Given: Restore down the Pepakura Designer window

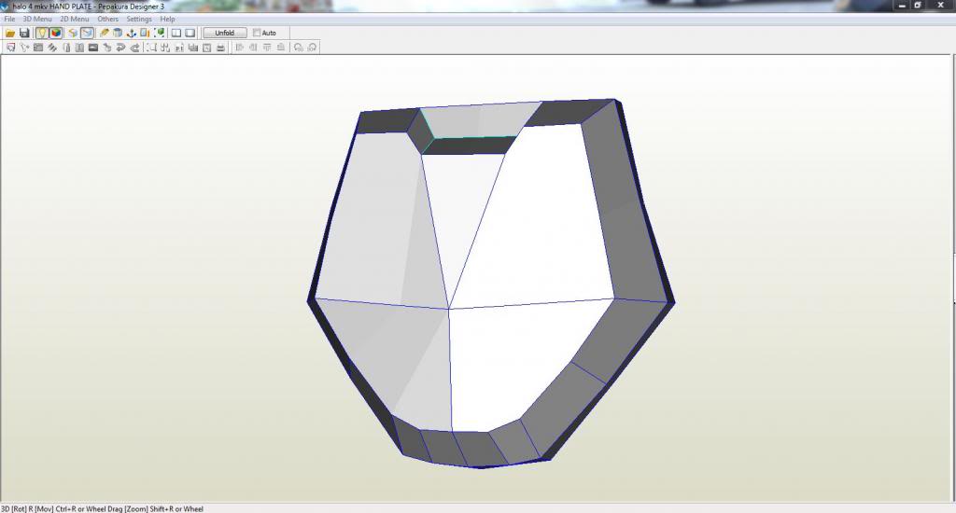Looking at the screenshot, I should click(x=919, y=6).
